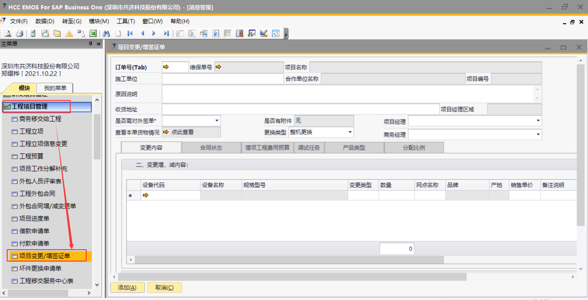Screen dimensions: 588x300
Task: Go to the next record arrow
Action: (154, 34)
